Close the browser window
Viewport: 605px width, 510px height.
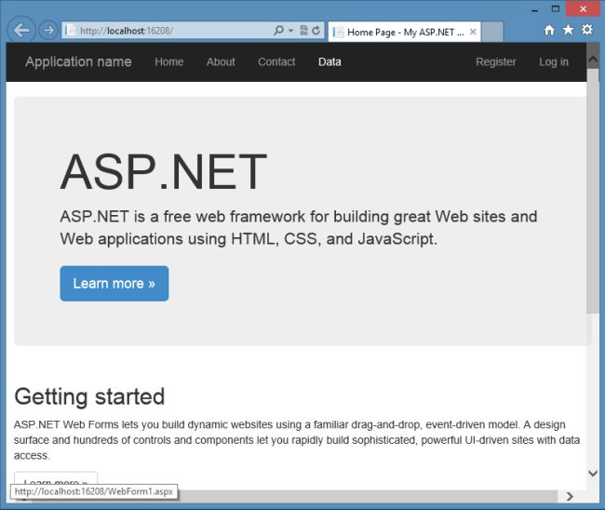coord(583,9)
